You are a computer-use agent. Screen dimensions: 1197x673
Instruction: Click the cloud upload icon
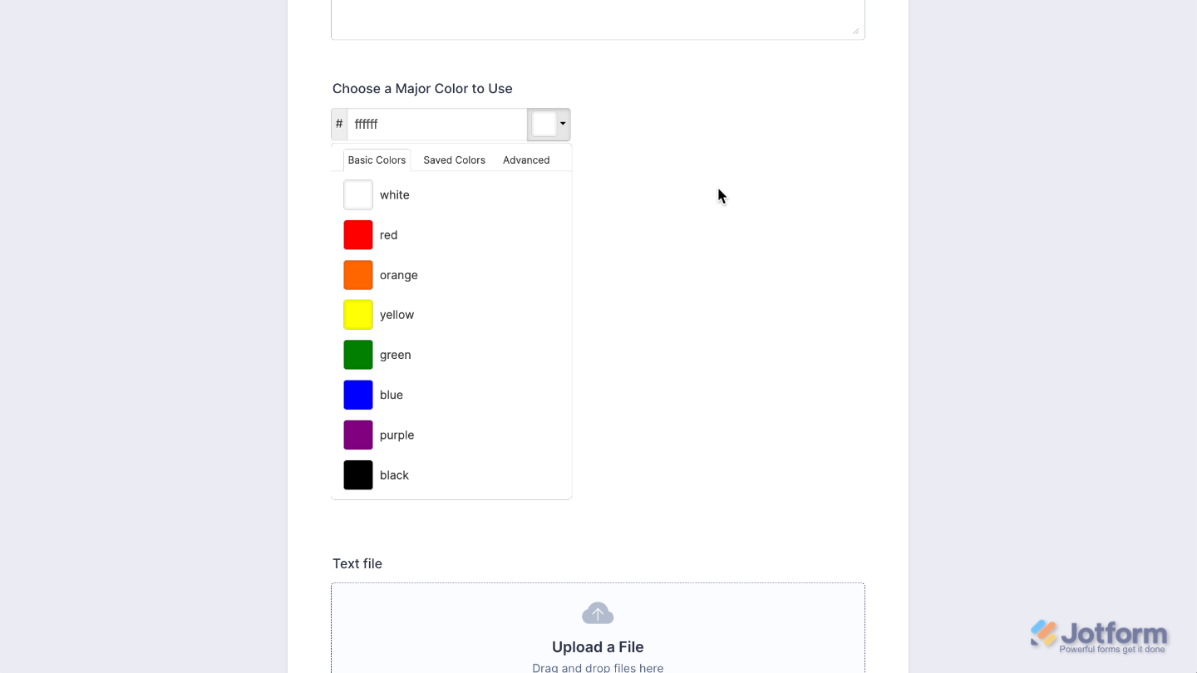click(x=598, y=612)
